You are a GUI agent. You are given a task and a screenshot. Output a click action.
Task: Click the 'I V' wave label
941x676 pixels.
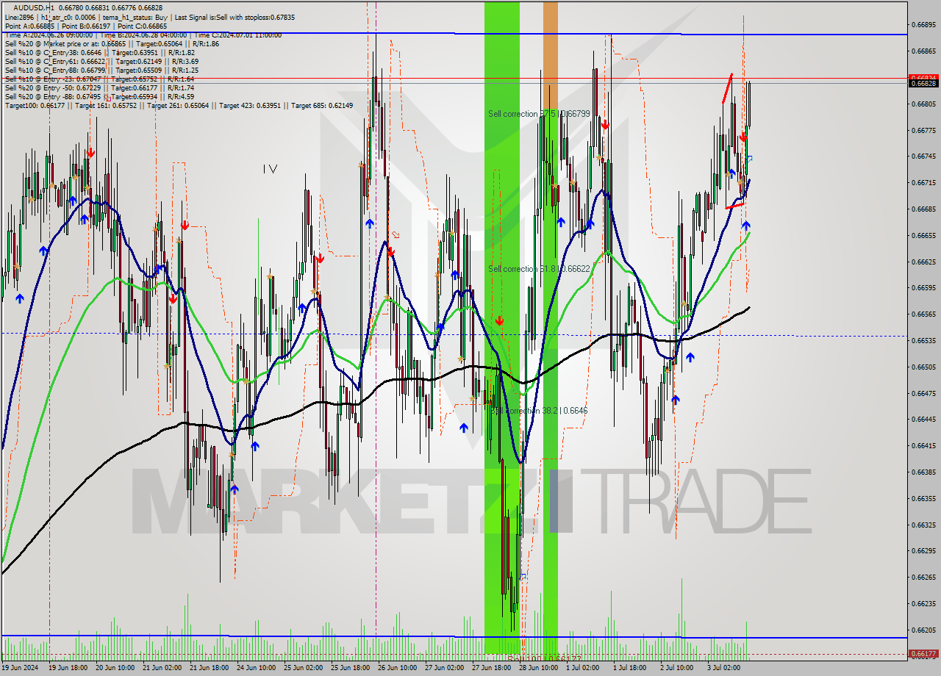[x=271, y=169]
